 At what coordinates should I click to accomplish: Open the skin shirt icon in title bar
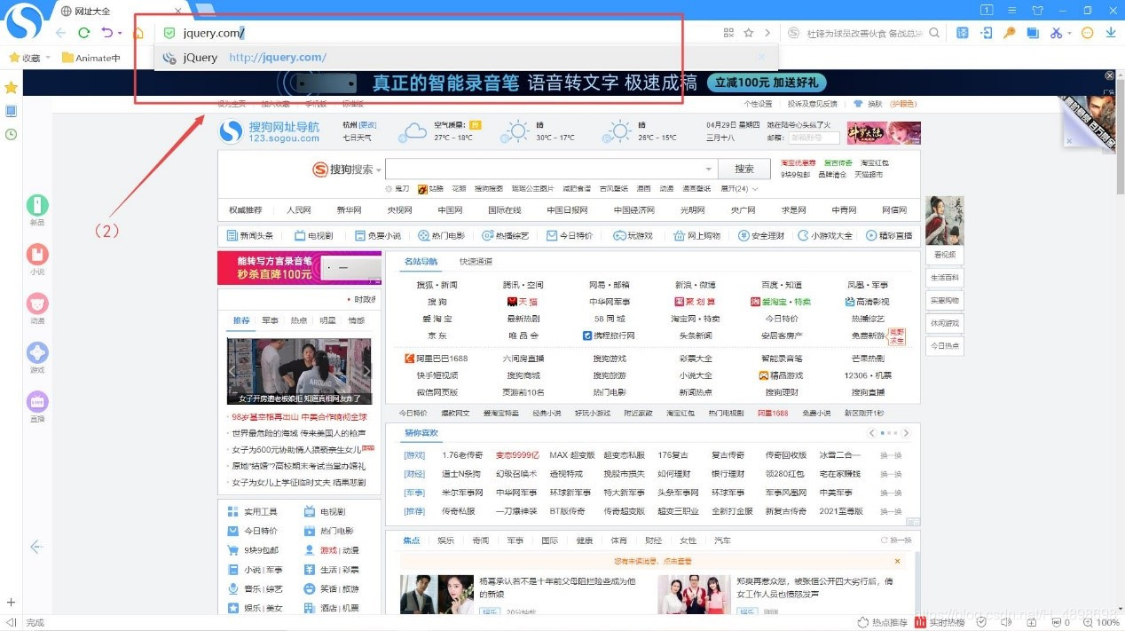1037,10
